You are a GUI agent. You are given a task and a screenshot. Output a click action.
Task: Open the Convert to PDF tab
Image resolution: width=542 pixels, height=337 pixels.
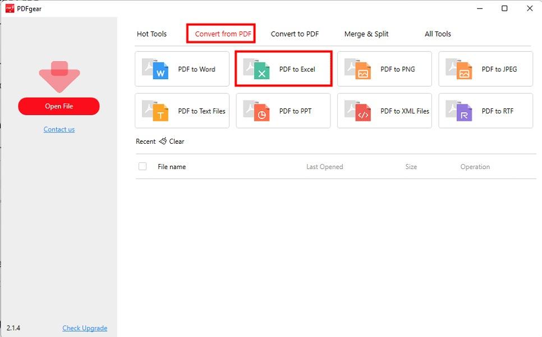pos(295,34)
